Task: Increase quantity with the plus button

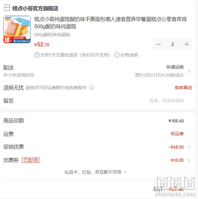Action: (186, 44)
